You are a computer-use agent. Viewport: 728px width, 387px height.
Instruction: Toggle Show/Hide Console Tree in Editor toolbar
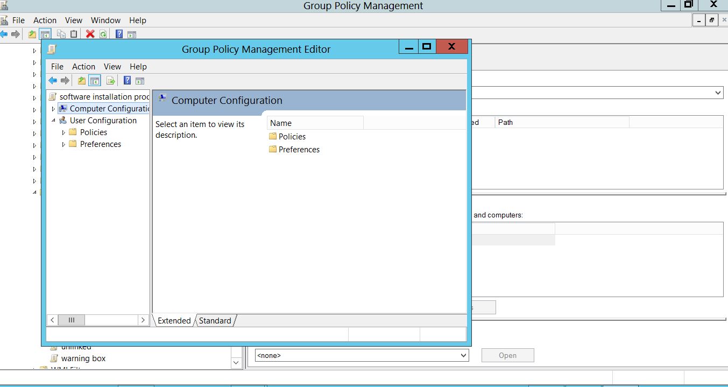(95, 81)
